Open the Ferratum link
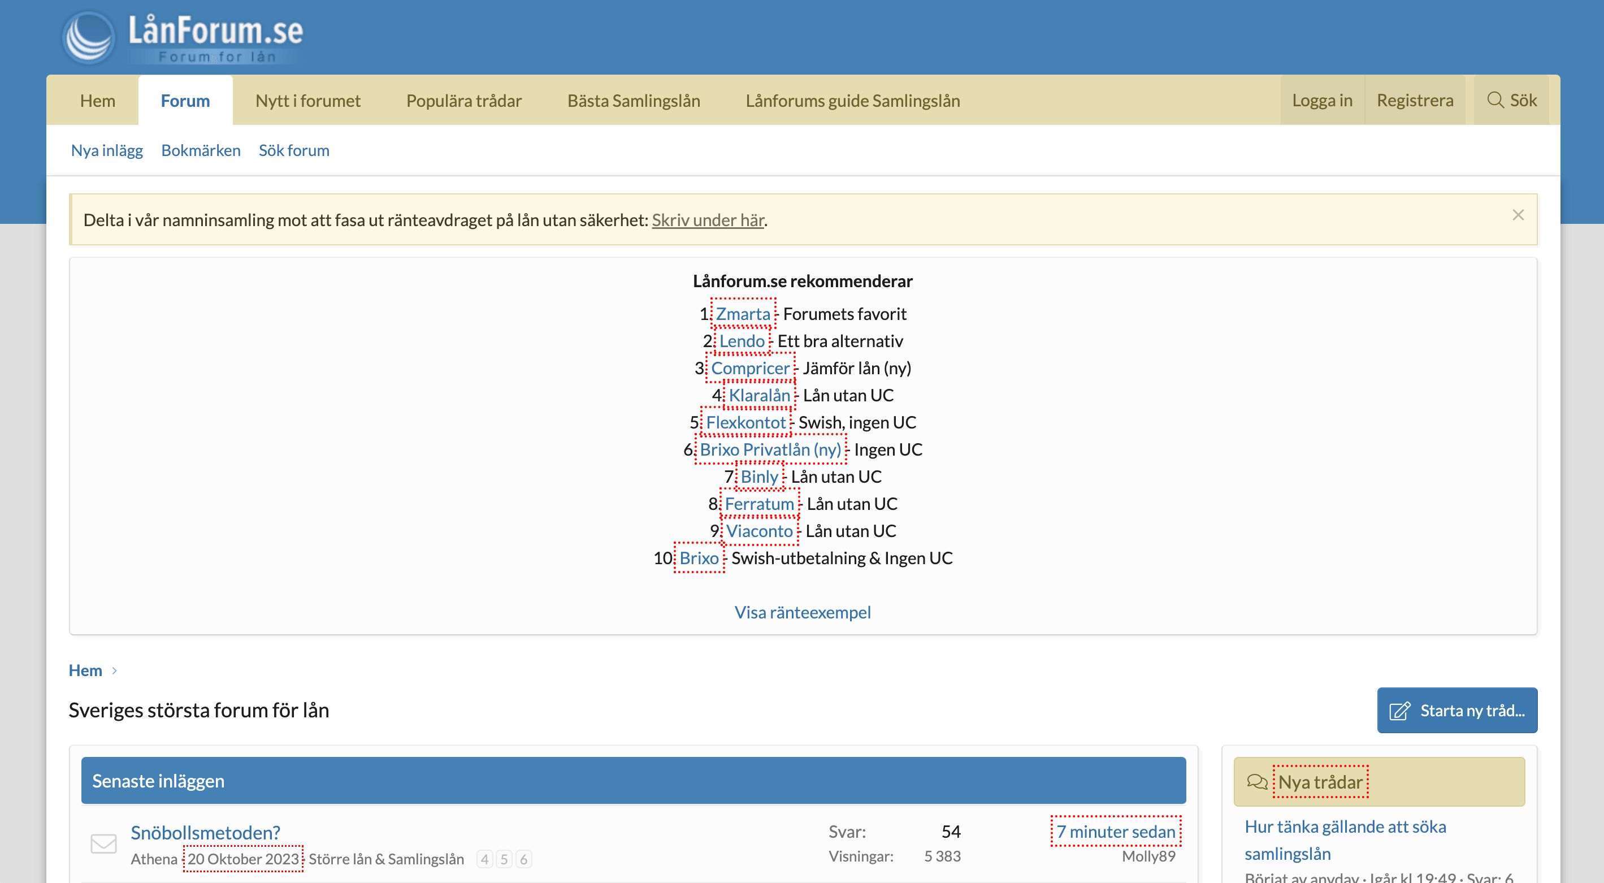The width and height of the screenshot is (1604, 883). [759, 503]
